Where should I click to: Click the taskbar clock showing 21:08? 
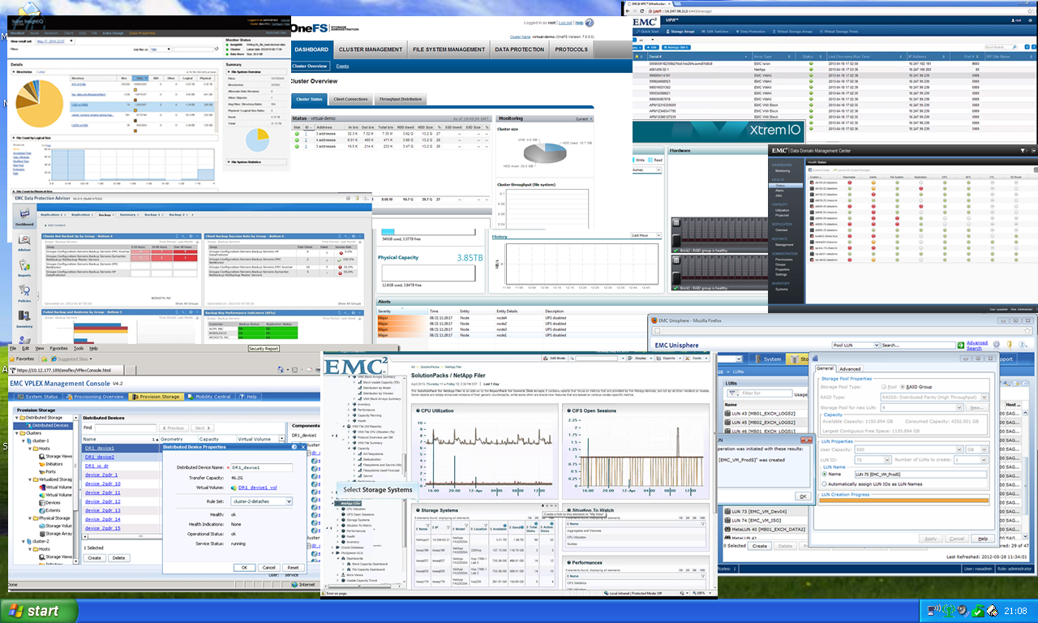click(x=1016, y=611)
